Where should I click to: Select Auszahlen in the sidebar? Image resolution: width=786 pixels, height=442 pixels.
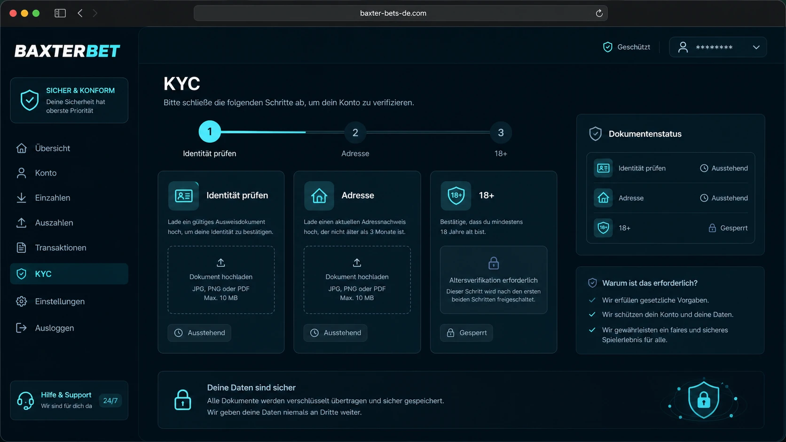coord(69,223)
